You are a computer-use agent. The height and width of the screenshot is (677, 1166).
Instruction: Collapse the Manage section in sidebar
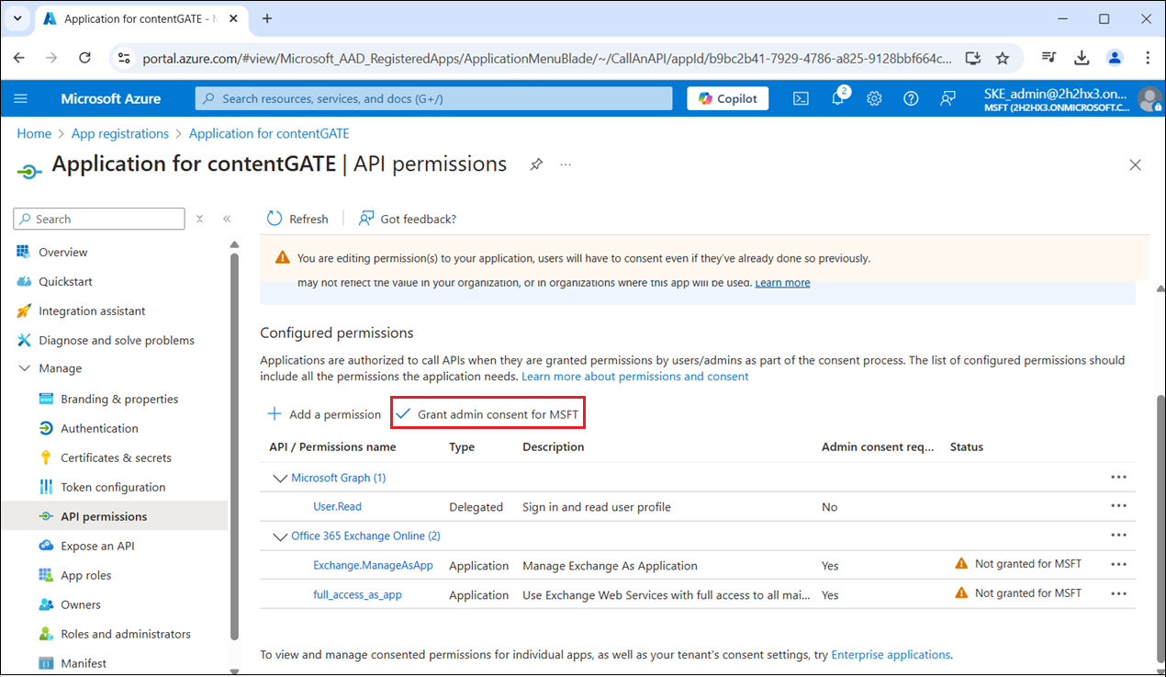point(24,368)
